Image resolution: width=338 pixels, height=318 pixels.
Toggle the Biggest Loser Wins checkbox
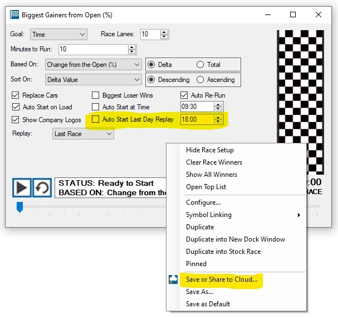coord(96,95)
